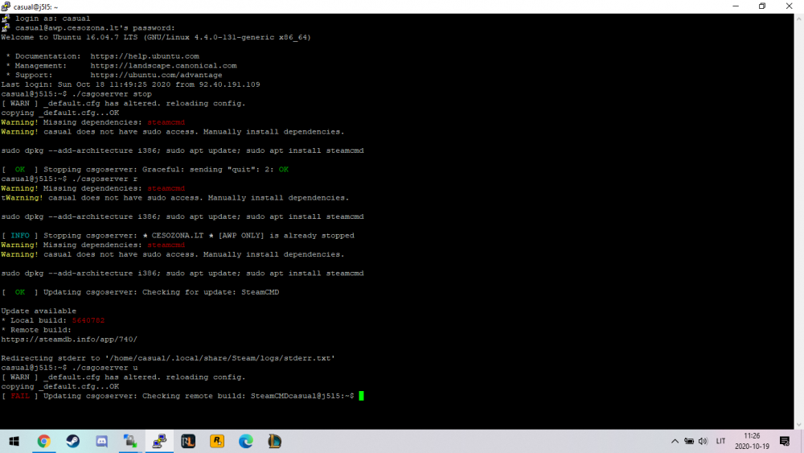Viewport: 804px width, 453px height.
Task: Launch Rocket League from the taskbar
Action: [188, 441]
